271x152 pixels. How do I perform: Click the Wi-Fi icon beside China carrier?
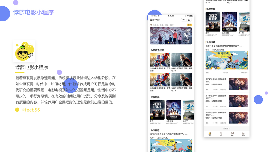click(x=158, y=16)
